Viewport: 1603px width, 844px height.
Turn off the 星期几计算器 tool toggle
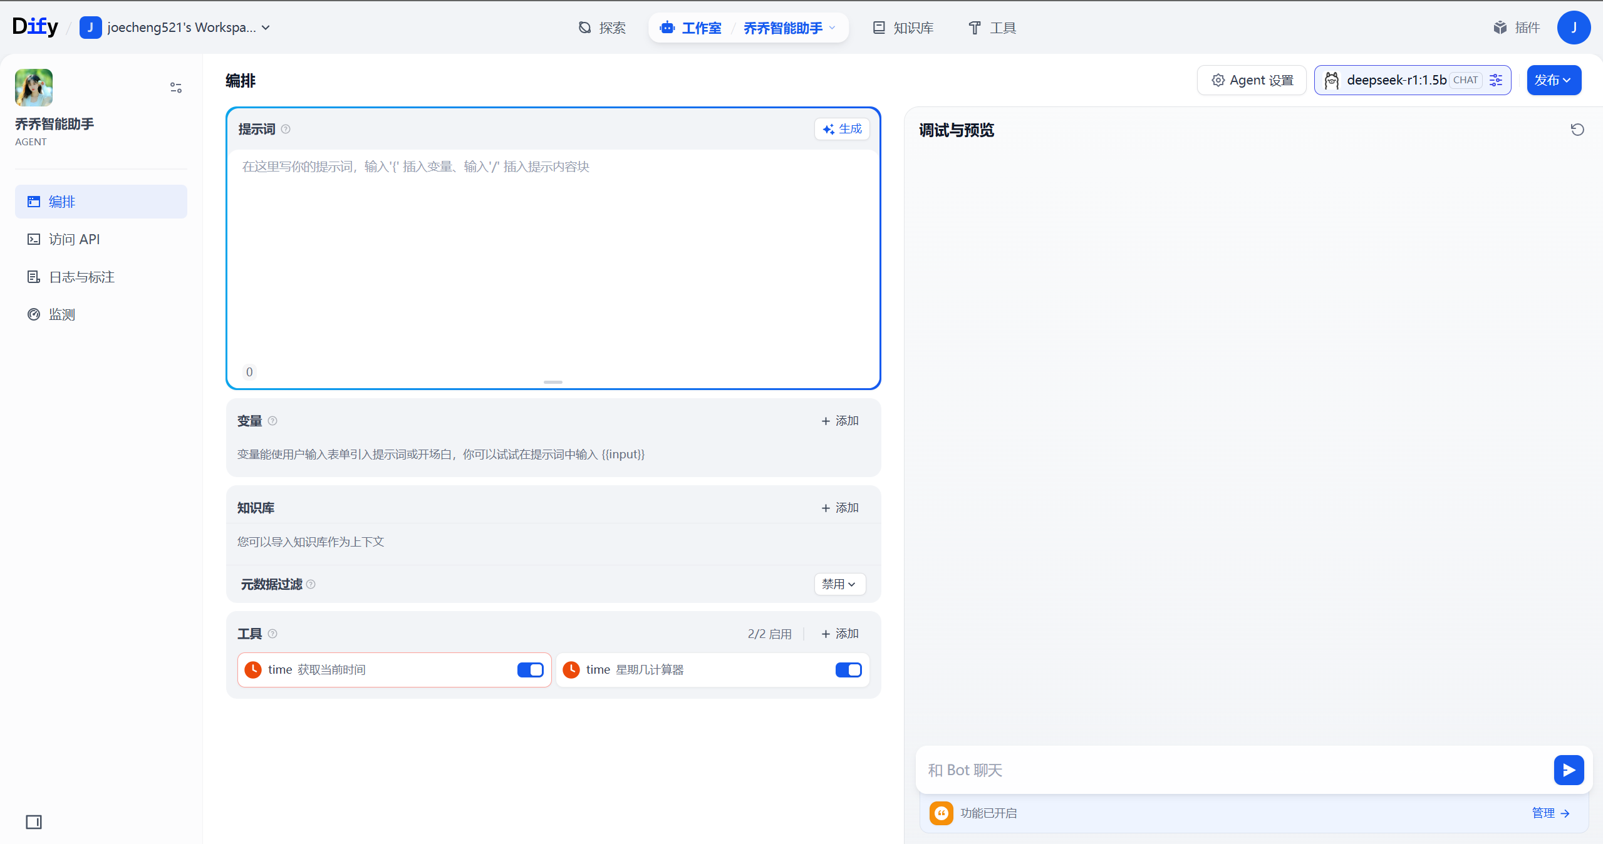click(x=848, y=670)
